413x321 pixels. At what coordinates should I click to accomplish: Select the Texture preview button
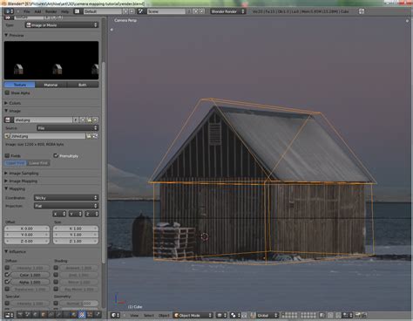point(20,85)
